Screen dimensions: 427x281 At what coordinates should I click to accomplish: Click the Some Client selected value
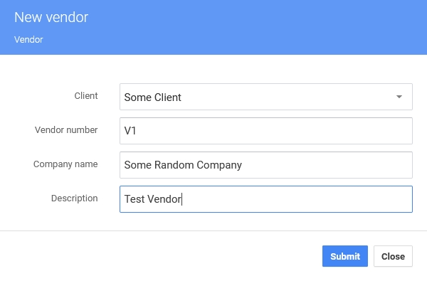tap(152, 97)
